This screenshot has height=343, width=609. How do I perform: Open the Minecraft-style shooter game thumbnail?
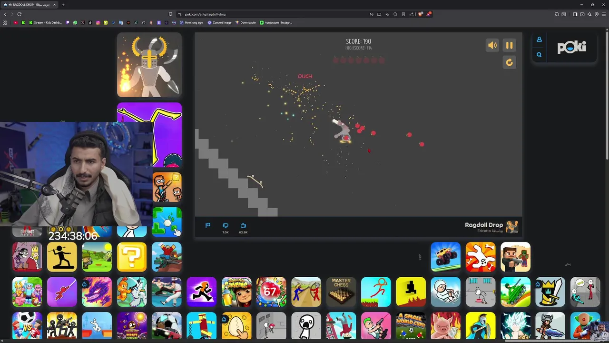tap(515, 257)
